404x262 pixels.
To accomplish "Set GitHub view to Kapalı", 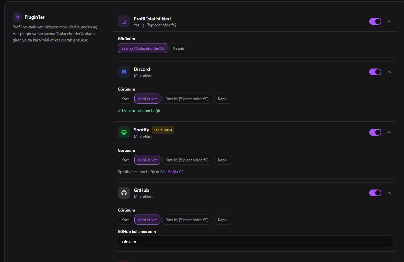I will 223,220.
